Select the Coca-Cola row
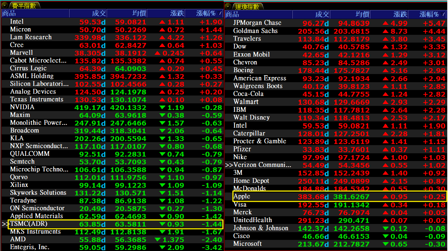448x251 pixels. (335, 94)
